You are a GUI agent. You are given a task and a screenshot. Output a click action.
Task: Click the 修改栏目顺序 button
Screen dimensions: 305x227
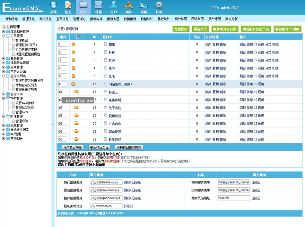point(73,147)
